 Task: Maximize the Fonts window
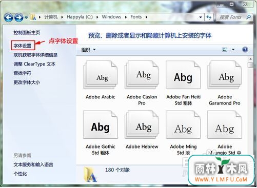coord(231,5)
